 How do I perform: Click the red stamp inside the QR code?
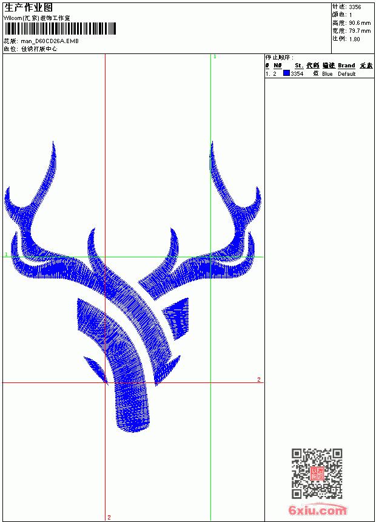coord(317,473)
